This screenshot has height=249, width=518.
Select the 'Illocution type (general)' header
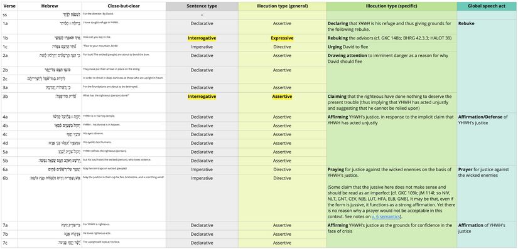pyautogui.click(x=282, y=6)
